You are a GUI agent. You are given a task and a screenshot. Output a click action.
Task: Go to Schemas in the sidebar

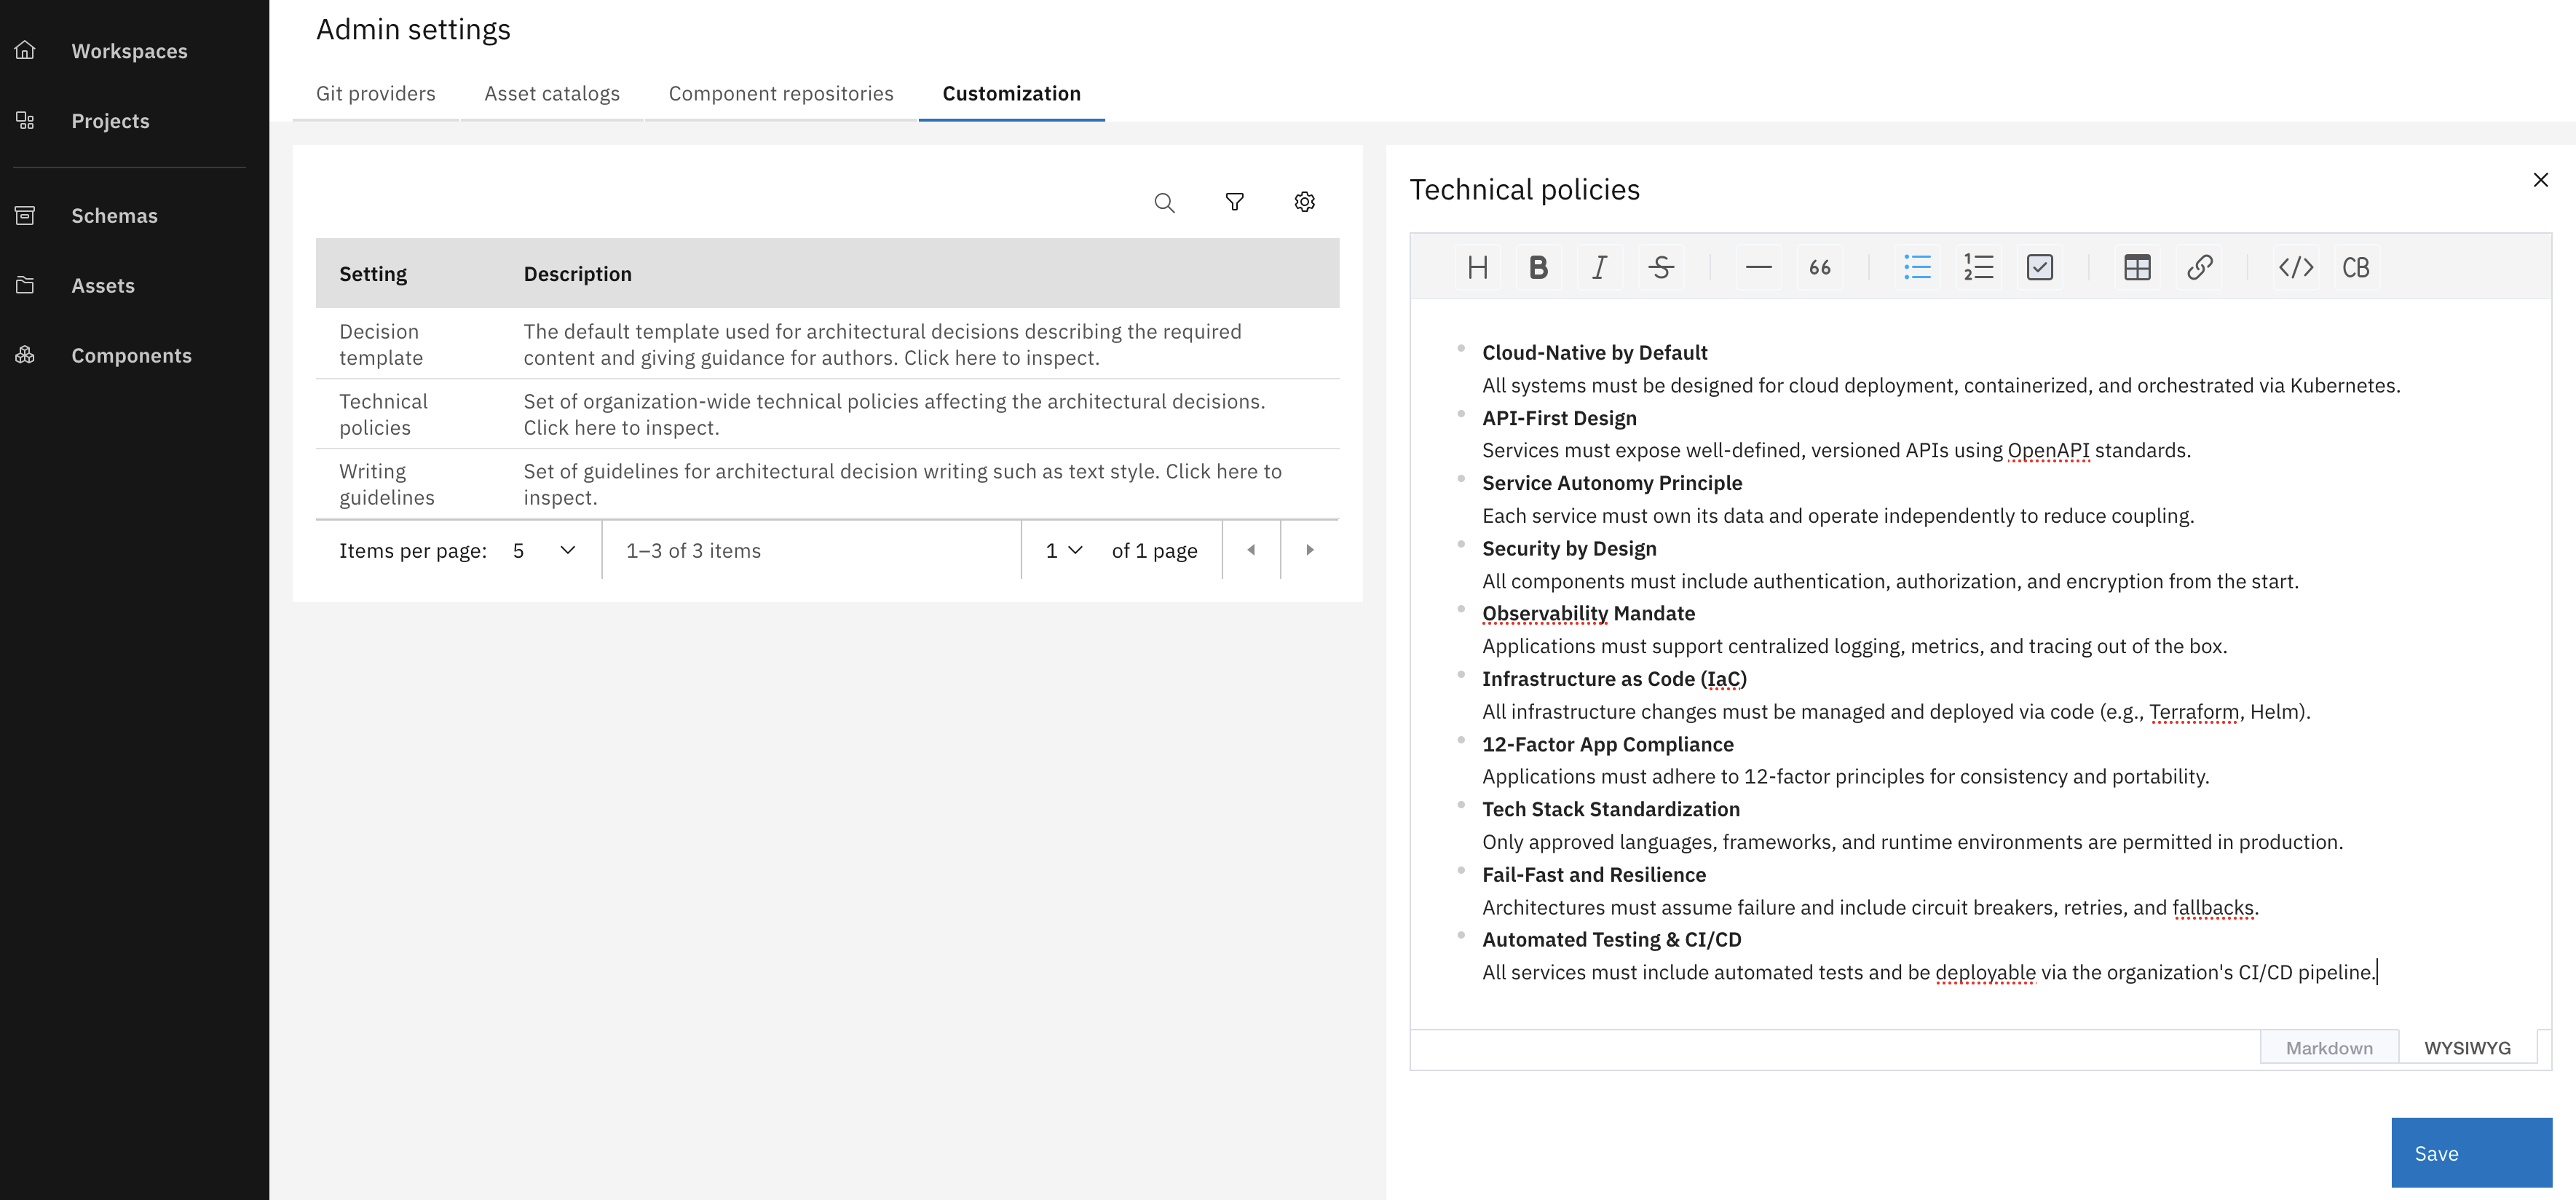point(114,215)
